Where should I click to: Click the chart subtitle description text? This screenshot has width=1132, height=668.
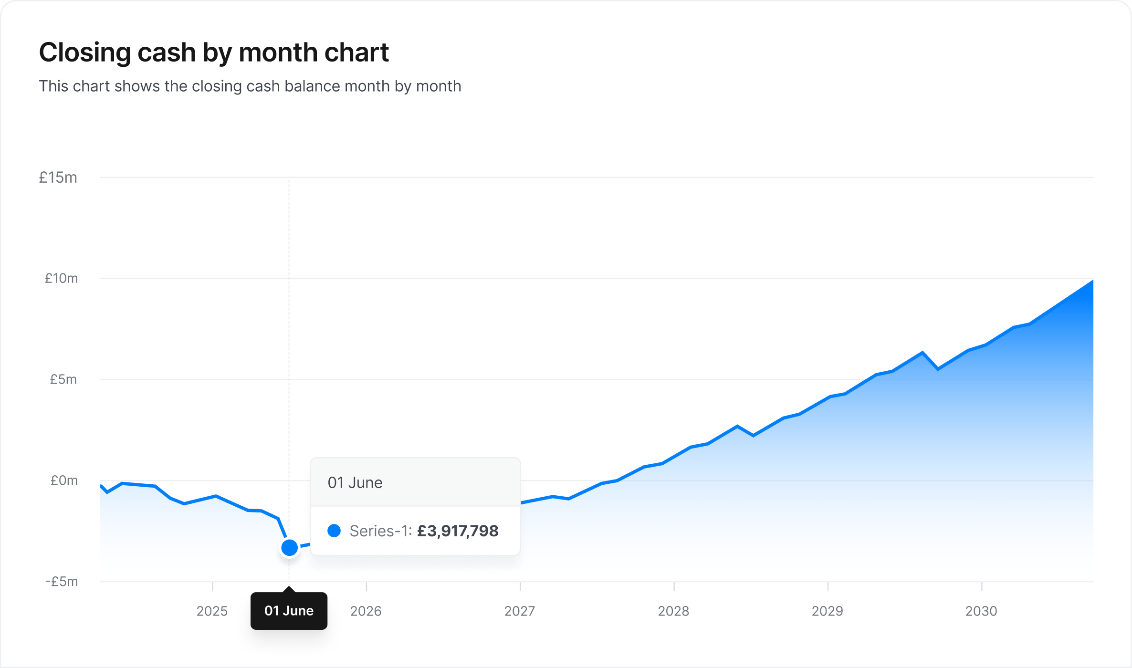[250, 86]
